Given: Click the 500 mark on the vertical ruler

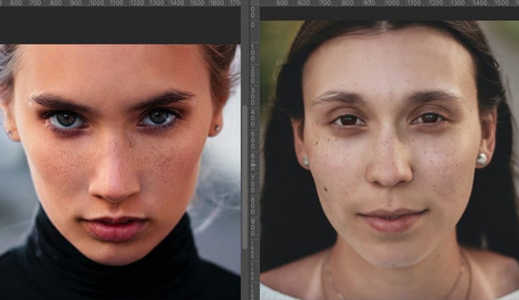Looking at the screenshot, I should (254, 140).
